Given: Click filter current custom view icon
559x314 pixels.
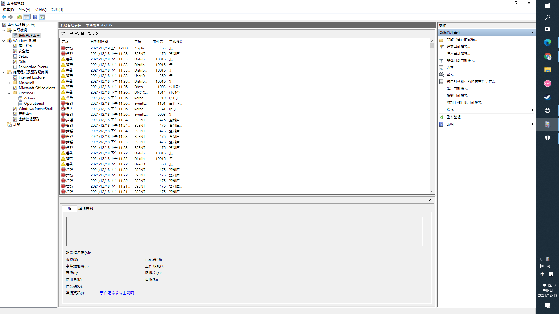Looking at the screenshot, I should [x=441, y=61].
